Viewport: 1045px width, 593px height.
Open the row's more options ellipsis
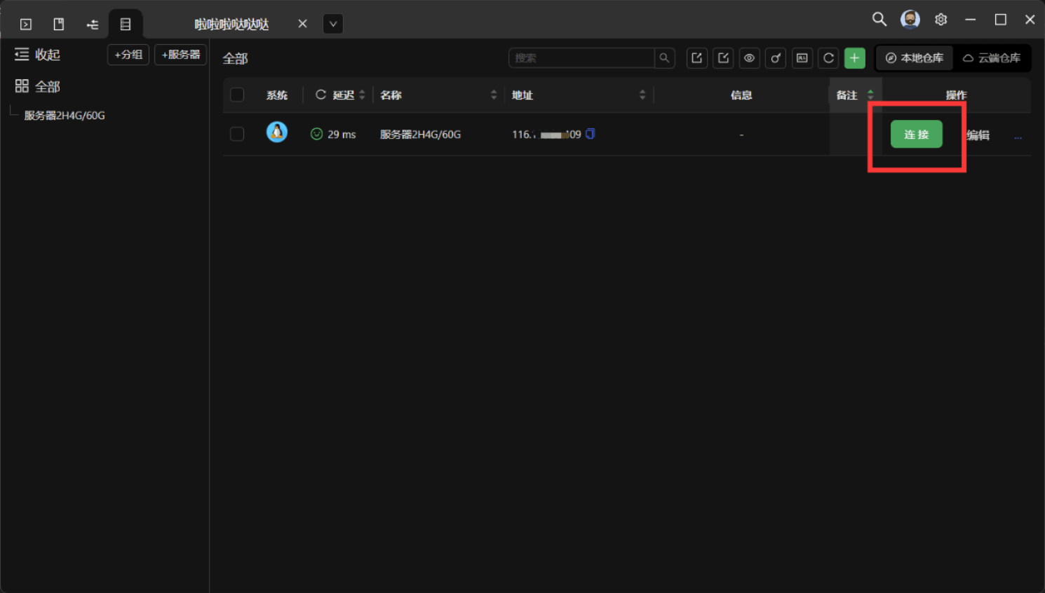(1018, 136)
